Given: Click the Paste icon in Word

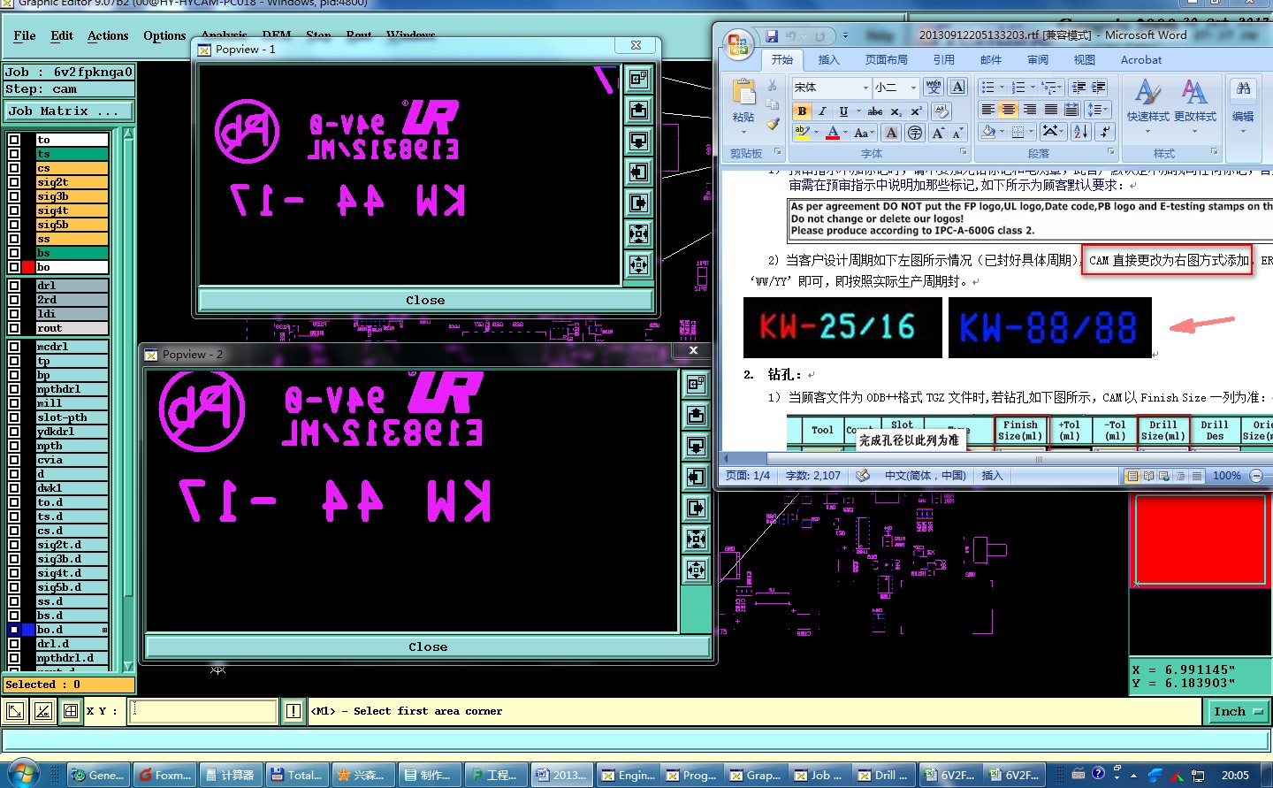Looking at the screenshot, I should (743, 92).
